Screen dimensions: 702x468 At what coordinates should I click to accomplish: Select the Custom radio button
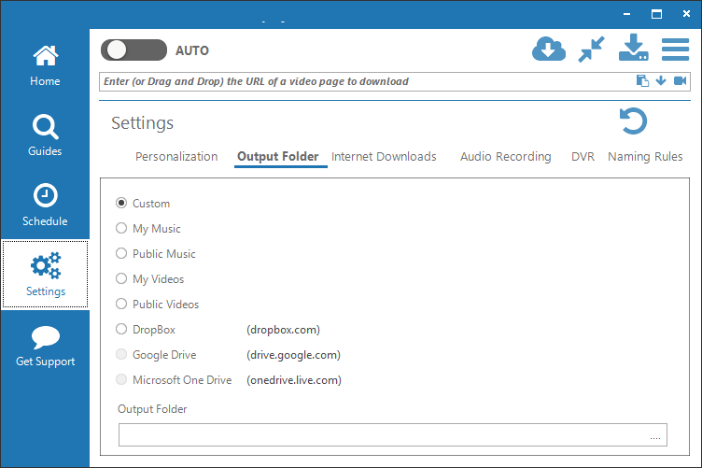pyautogui.click(x=121, y=203)
